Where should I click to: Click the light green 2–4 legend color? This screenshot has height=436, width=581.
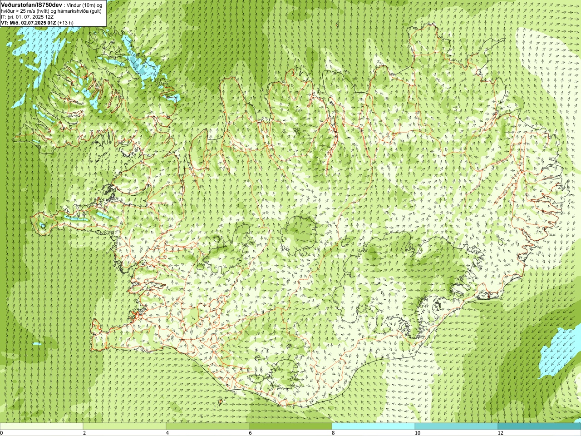click(124, 426)
